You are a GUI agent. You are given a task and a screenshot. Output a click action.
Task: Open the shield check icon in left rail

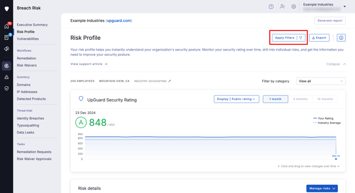click(7, 88)
